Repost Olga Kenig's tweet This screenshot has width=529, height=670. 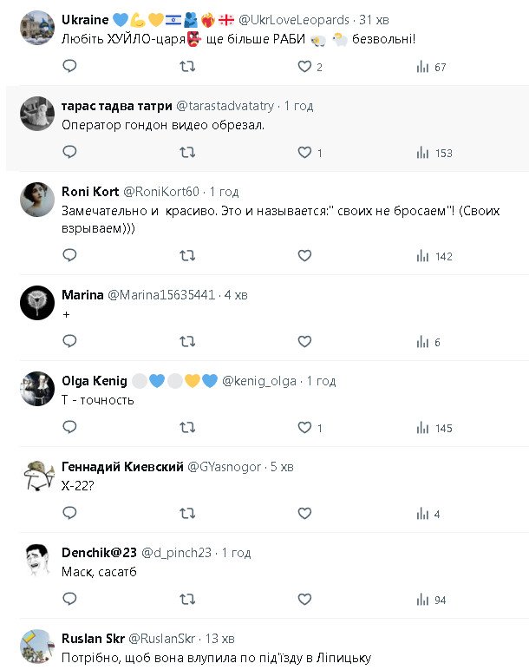186,428
